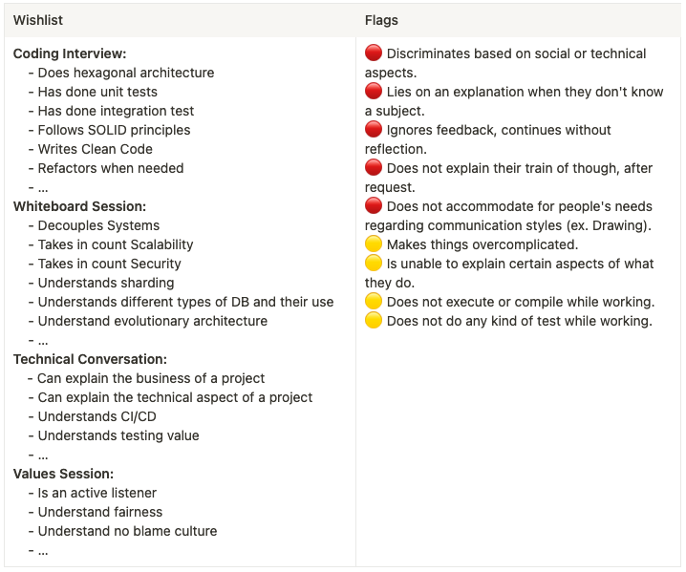The height and width of the screenshot is (572, 686).
Task: Click the red circle beside "Discriminates based on social"
Action: [x=374, y=53]
